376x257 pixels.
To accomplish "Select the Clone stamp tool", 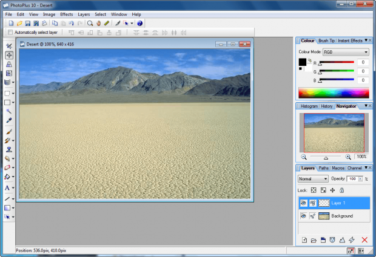I will coord(9,149).
